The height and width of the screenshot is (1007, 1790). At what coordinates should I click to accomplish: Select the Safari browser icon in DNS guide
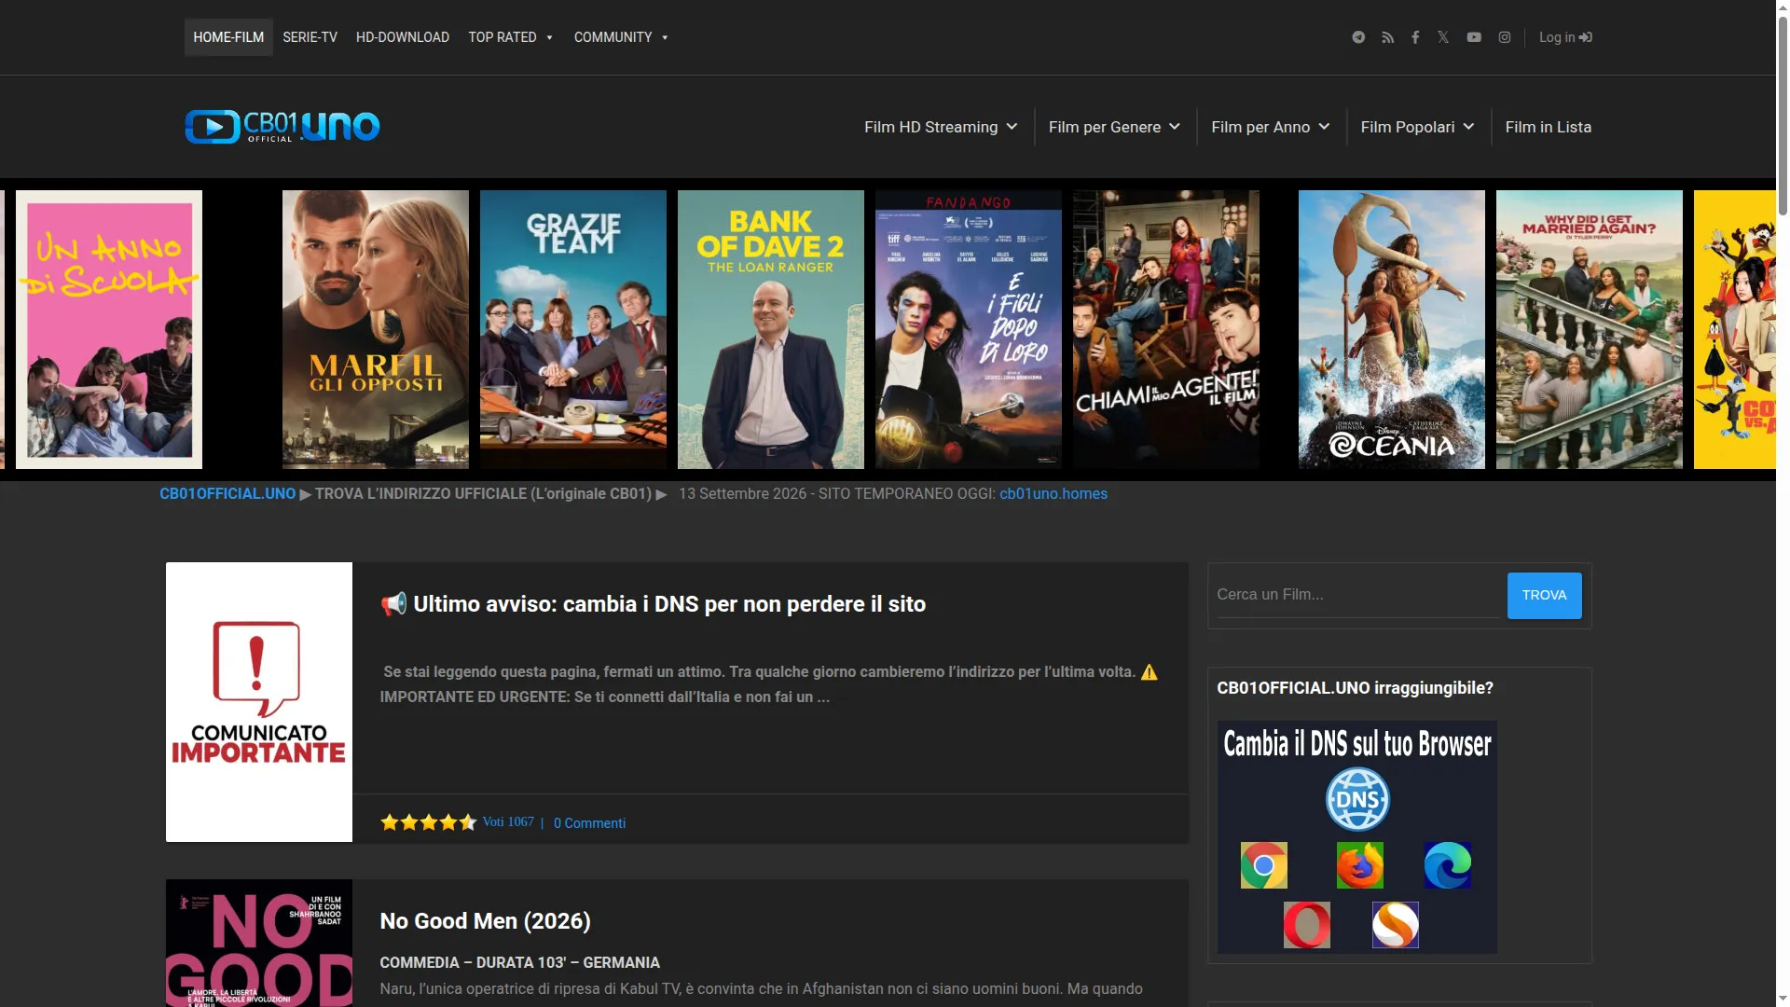pyautogui.click(x=1396, y=925)
